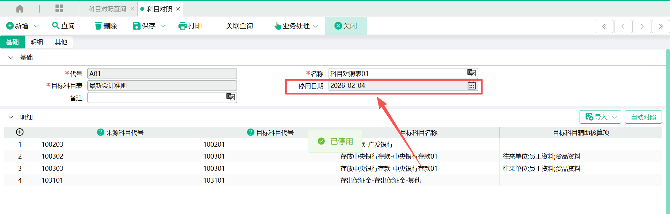Click the 备注 input field
The image size is (670, 214).
(156, 98)
